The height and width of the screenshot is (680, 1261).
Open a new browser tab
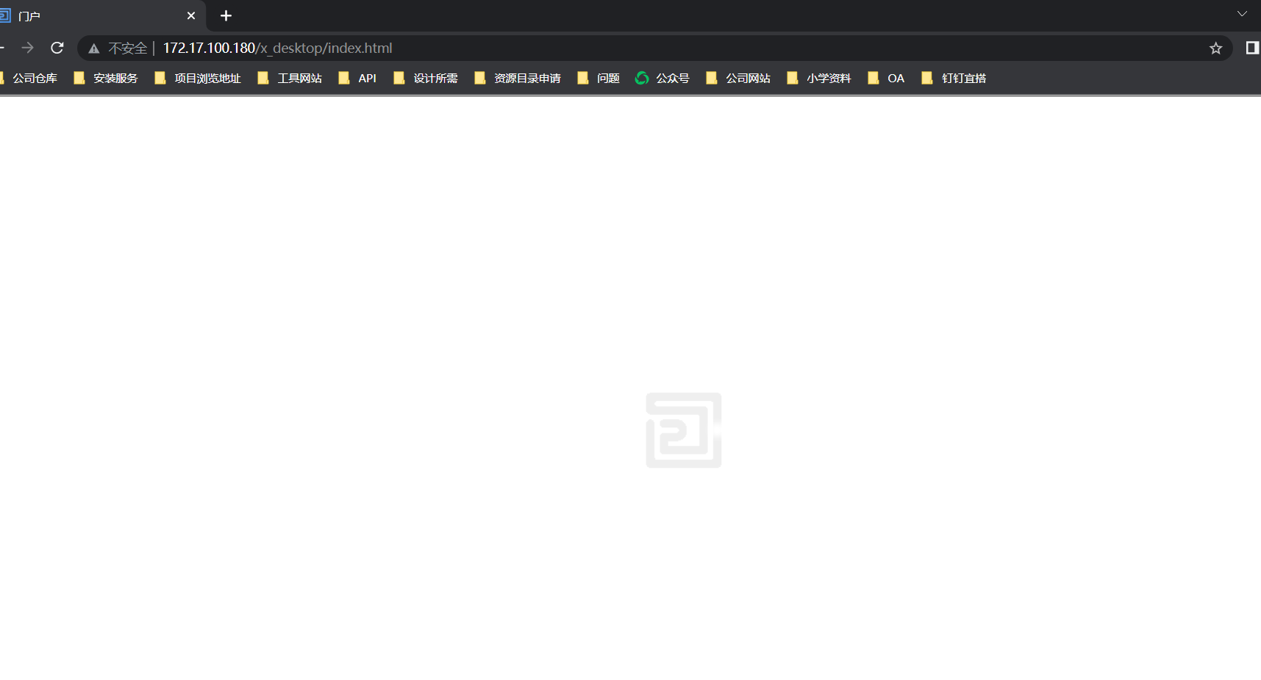226,15
